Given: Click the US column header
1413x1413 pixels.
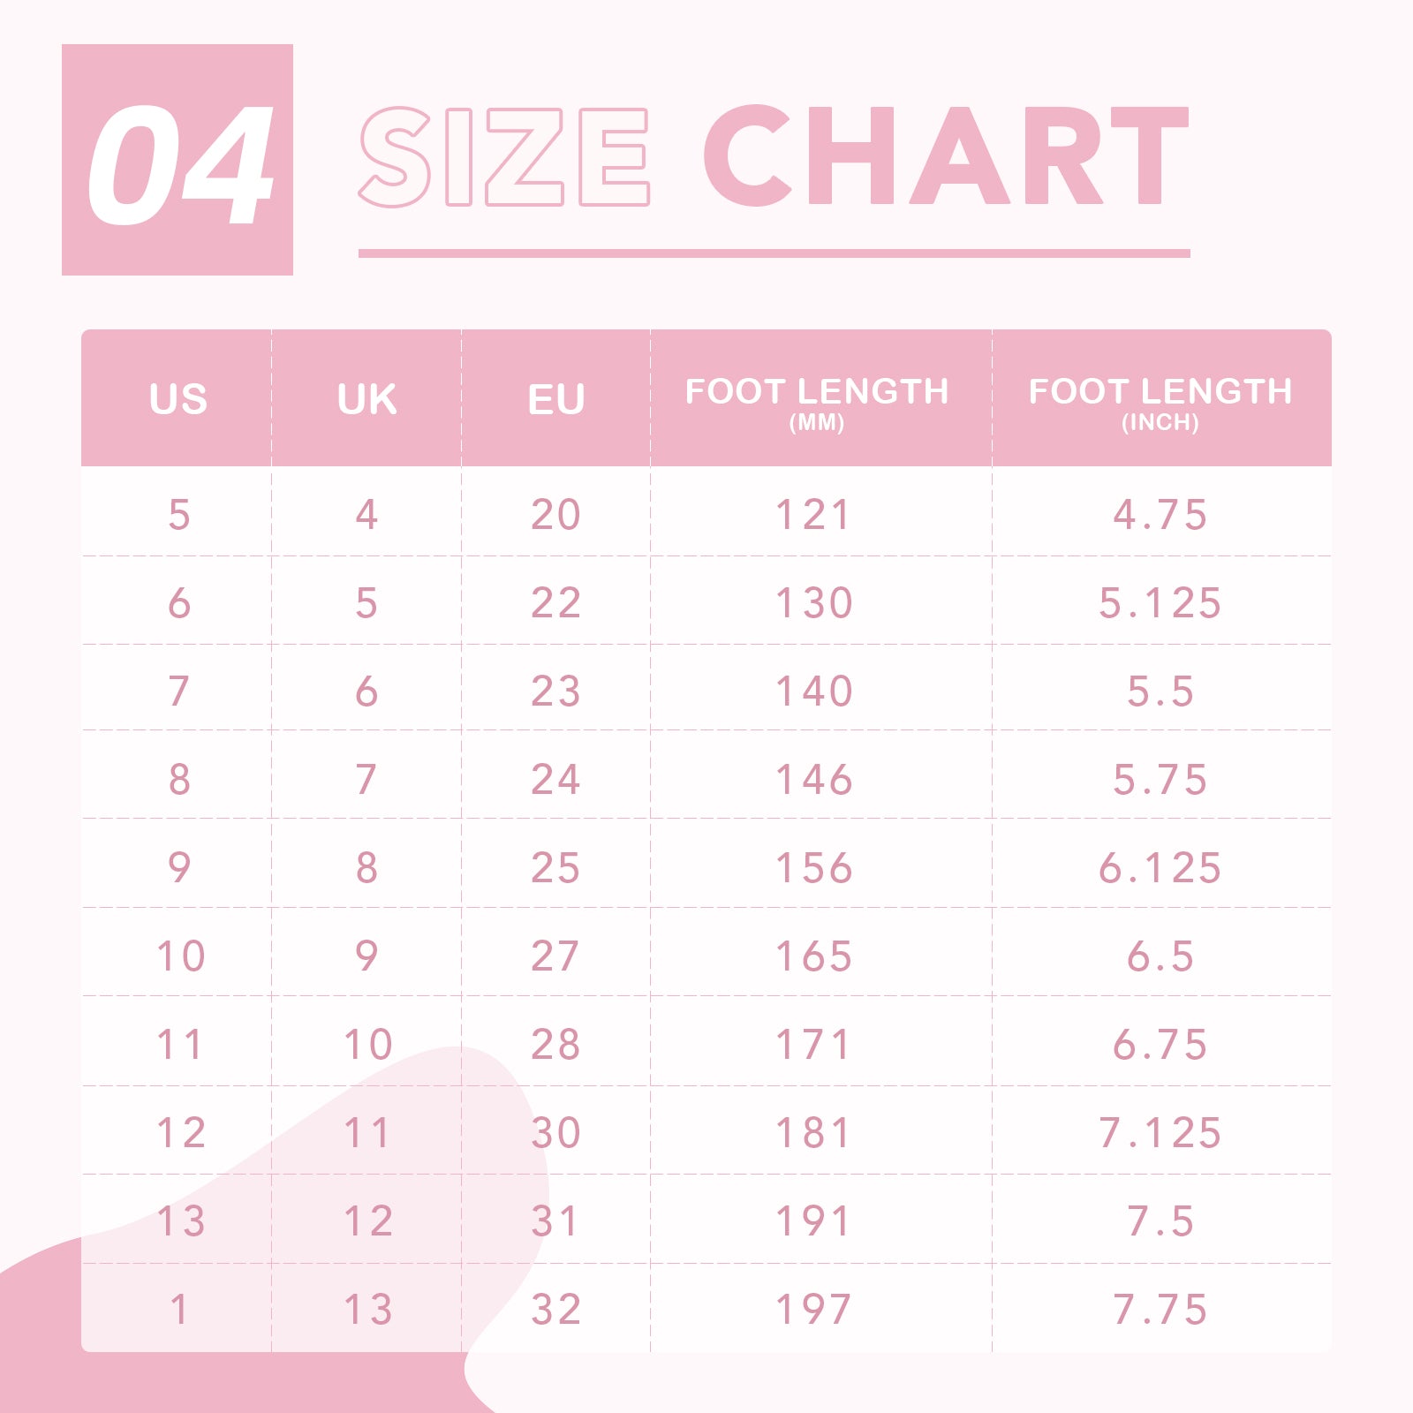Looking at the screenshot, I should point(178,398).
